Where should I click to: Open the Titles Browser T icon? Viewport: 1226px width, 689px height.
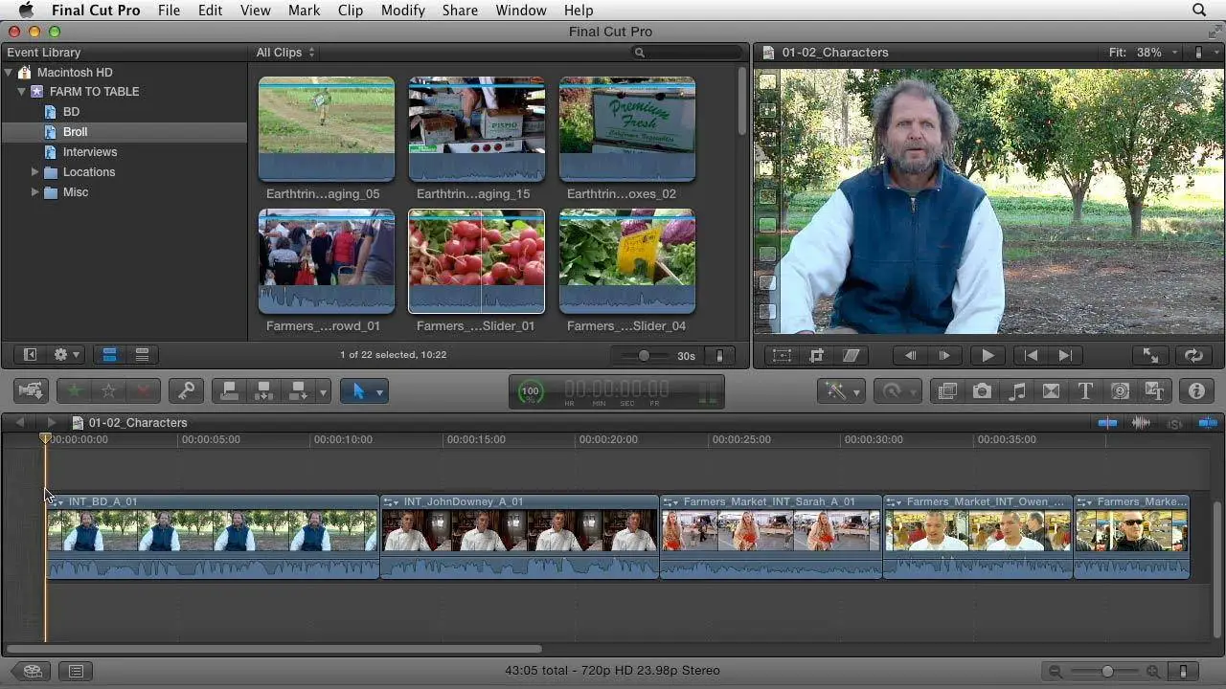pyautogui.click(x=1085, y=391)
